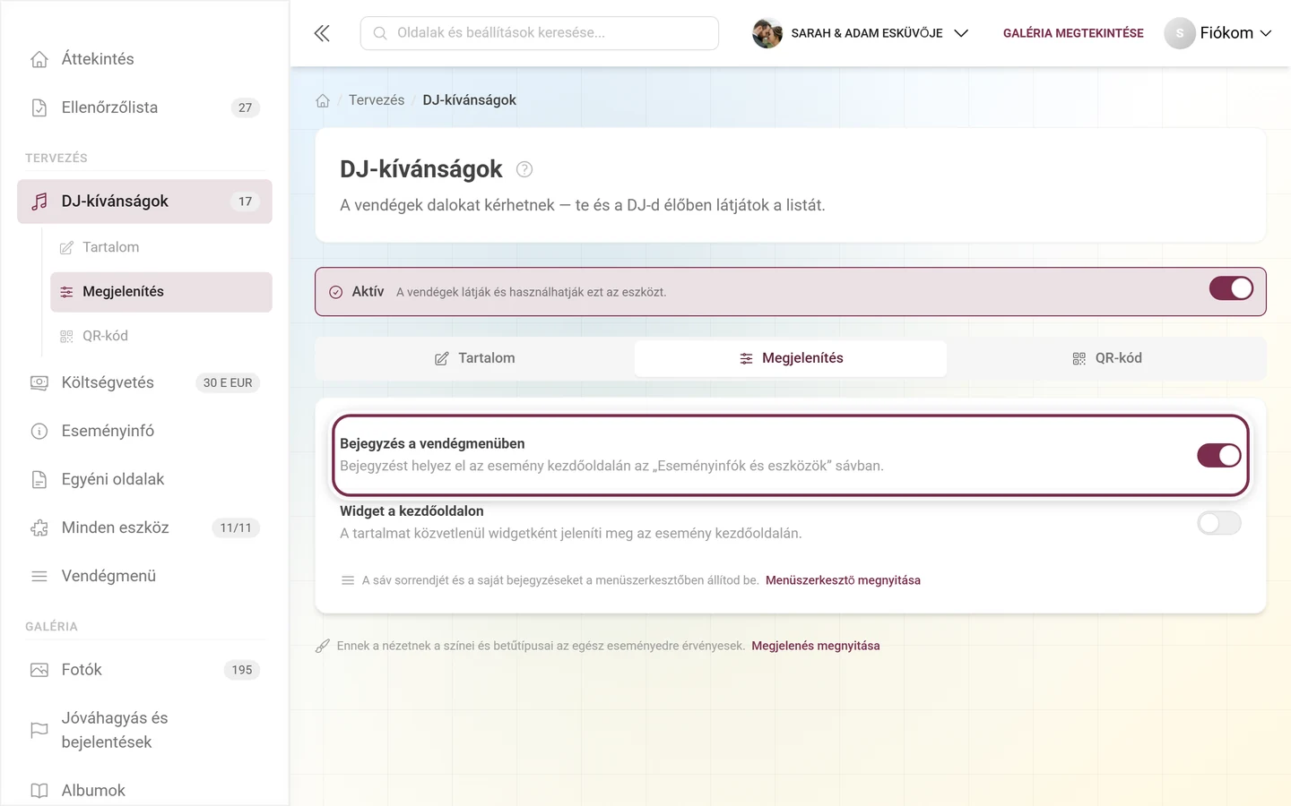Click the flag icon for Jóváhagyás és bejelentések

[39, 730]
